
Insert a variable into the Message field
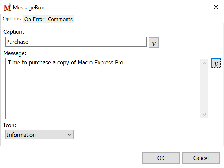(216, 64)
